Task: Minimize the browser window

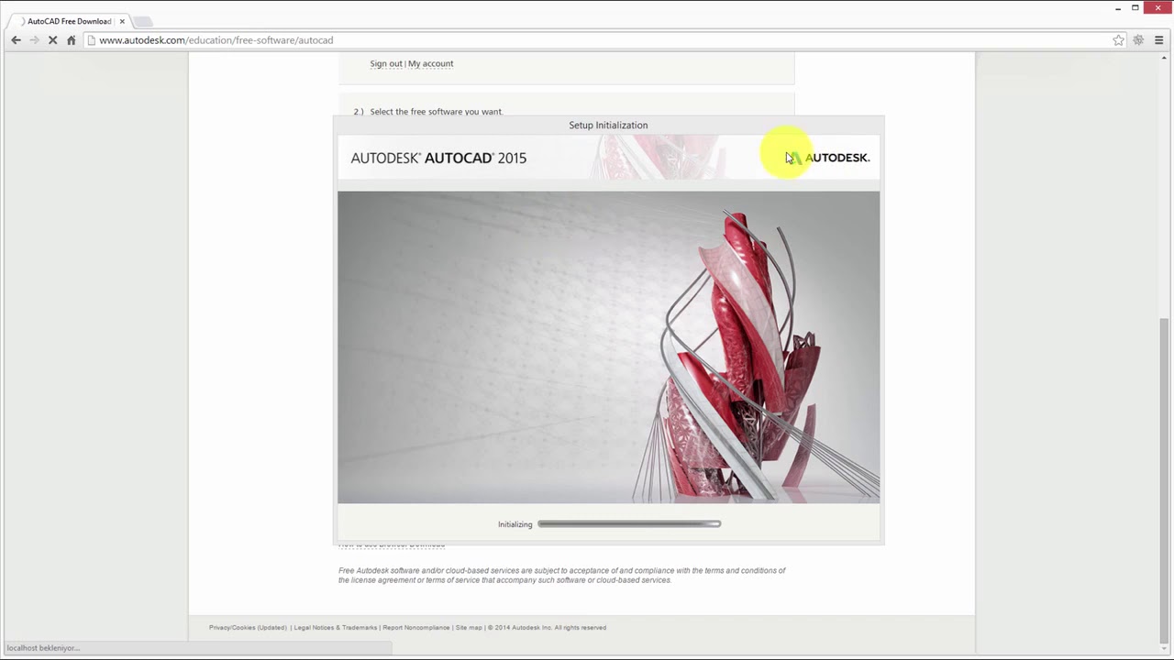Action: [1118, 8]
